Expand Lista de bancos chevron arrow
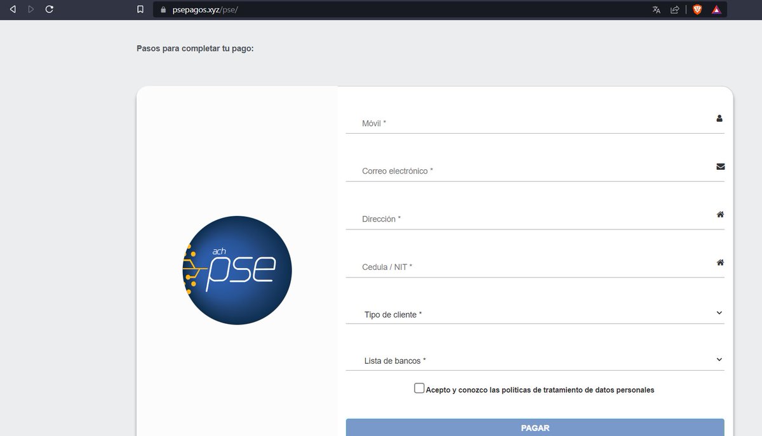762x436 pixels. click(x=719, y=359)
